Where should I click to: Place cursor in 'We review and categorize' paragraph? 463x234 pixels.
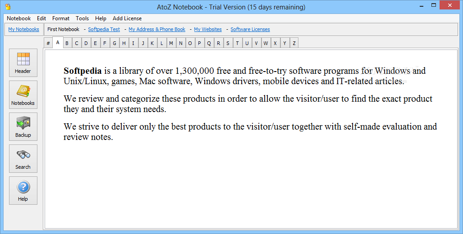tap(248, 104)
